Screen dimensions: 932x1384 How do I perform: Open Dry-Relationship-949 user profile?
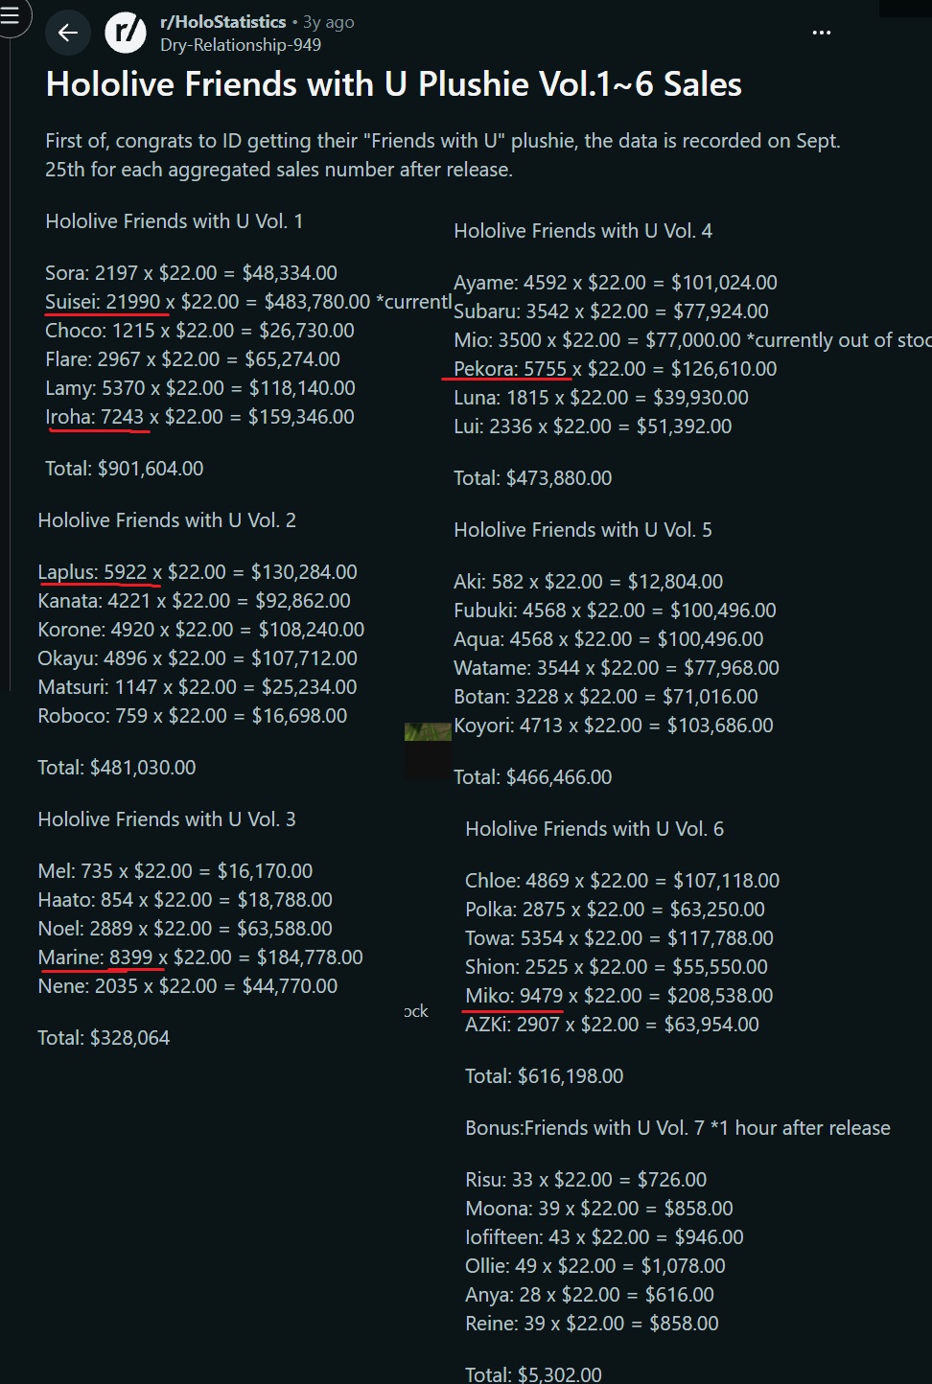(241, 45)
